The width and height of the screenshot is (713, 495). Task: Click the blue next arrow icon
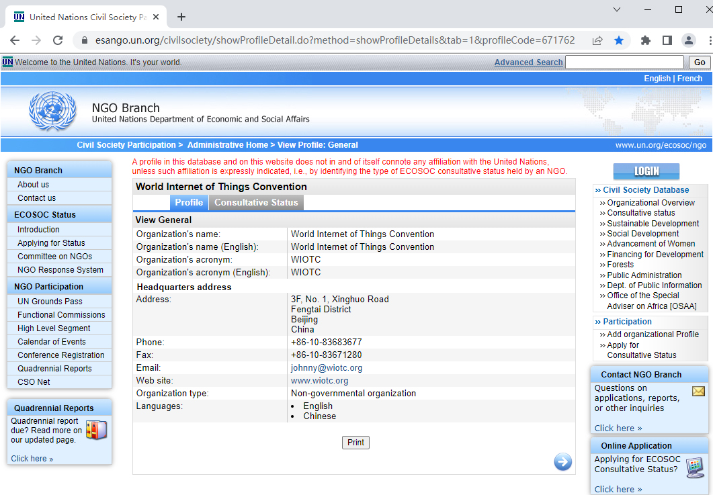pyautogui.click(x=562, y=461)
